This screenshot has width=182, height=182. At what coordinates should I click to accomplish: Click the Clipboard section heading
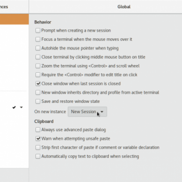(44, 121)
